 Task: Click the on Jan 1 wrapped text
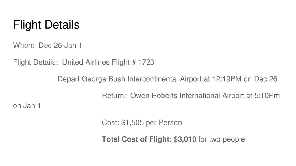[x=27, y=106]
